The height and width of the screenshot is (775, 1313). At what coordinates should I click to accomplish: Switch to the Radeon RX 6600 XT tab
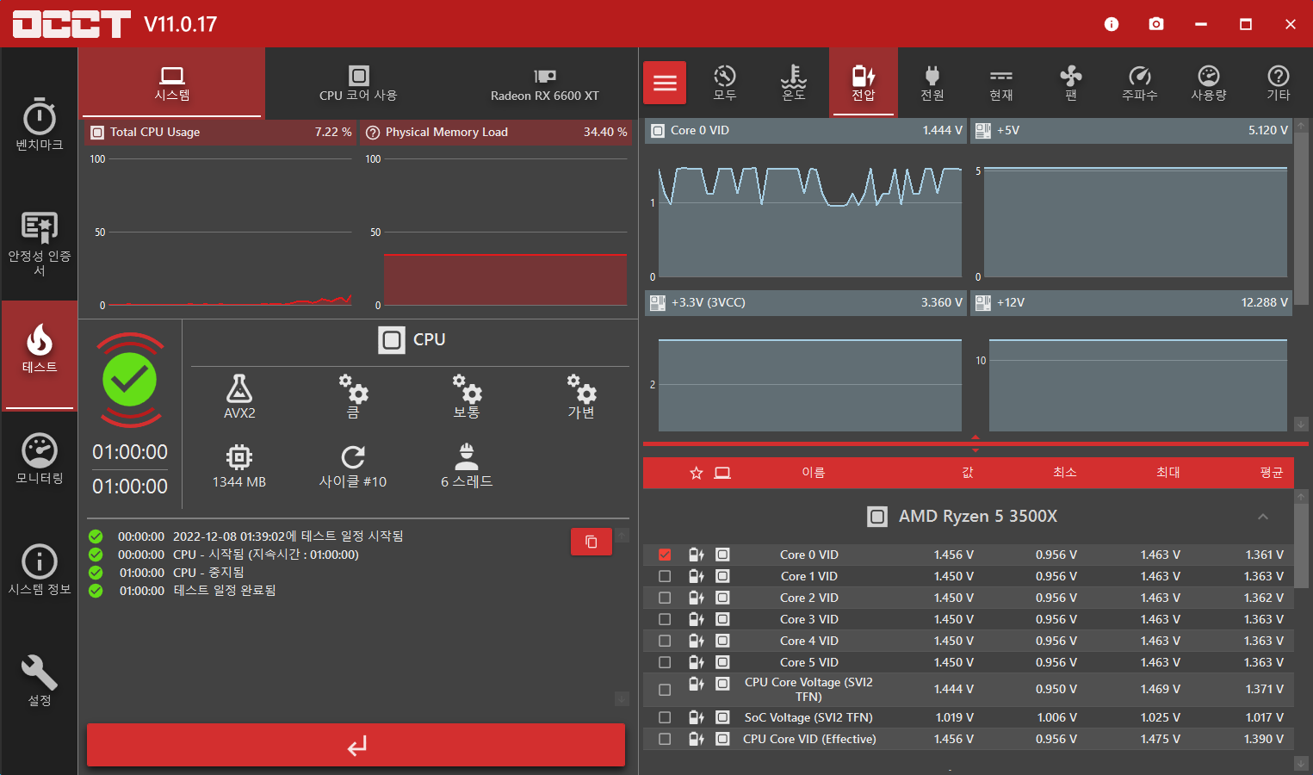tap(545, 83)
